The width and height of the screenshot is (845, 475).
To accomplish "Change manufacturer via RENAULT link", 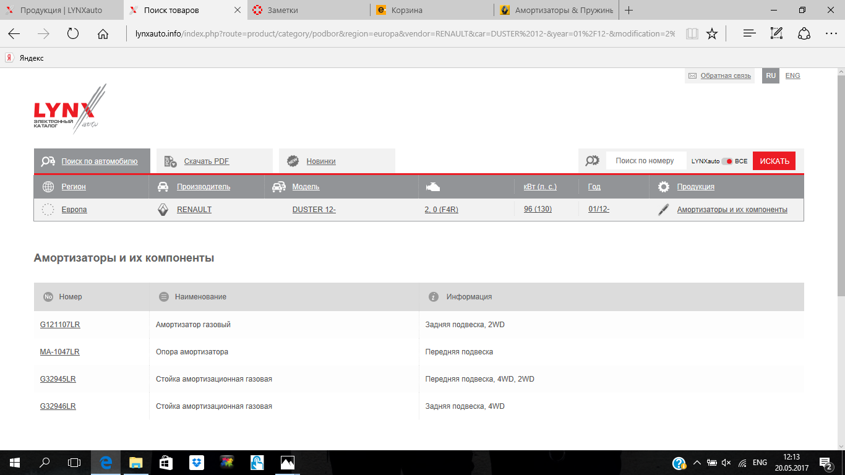I will pyautogui.click(x=194, y=210).
